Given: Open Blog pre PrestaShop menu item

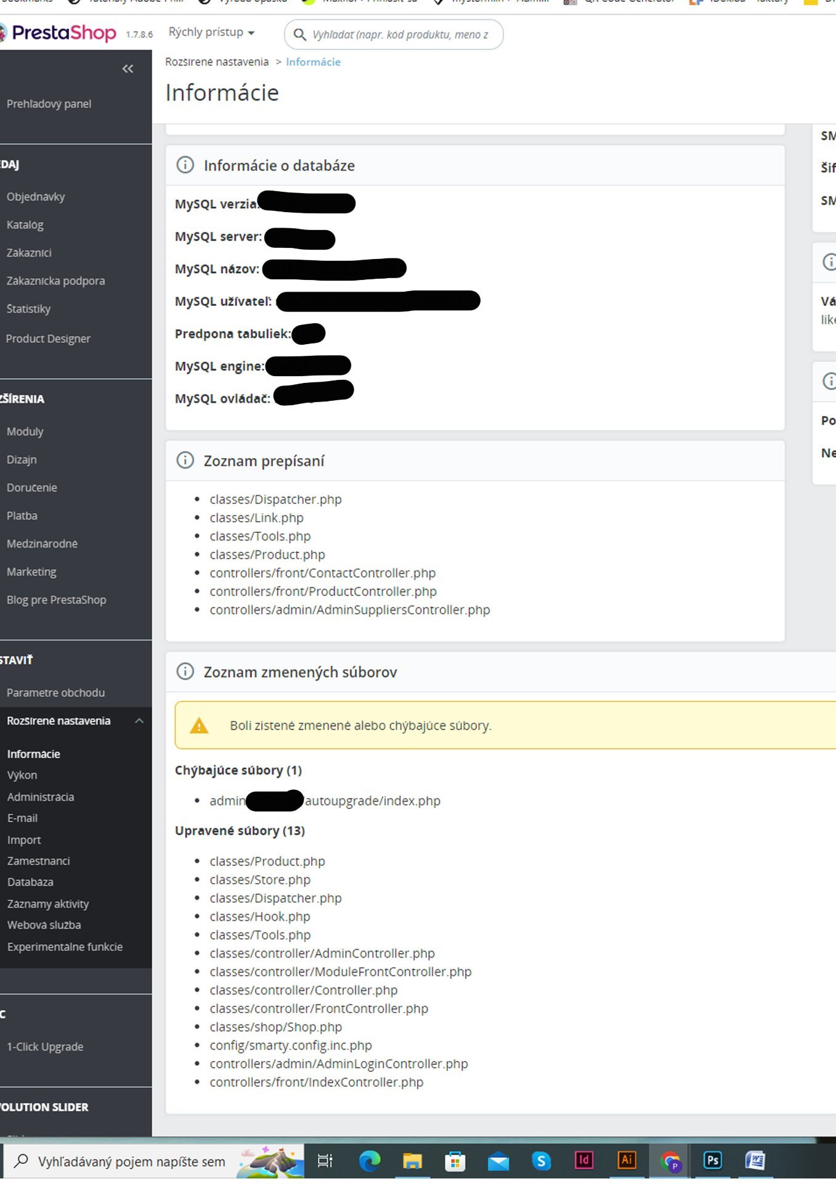Looking at the screenshot, I should click(56, 599).
